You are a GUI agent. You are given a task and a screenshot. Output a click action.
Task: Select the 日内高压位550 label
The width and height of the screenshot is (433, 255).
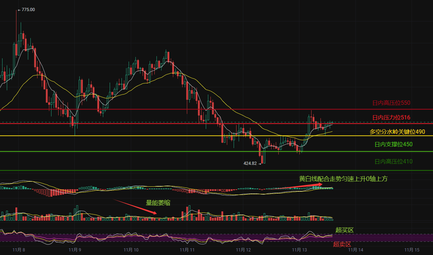tap(391, 103)
